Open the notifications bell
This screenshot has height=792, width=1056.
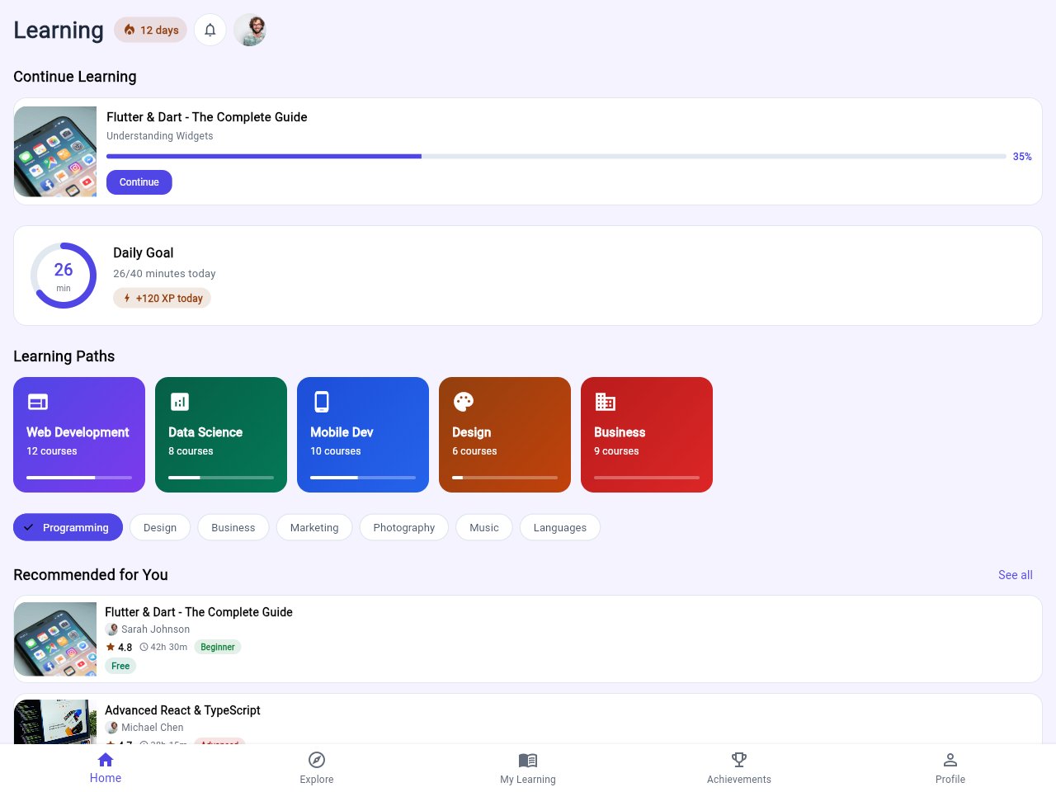(210, 31)
